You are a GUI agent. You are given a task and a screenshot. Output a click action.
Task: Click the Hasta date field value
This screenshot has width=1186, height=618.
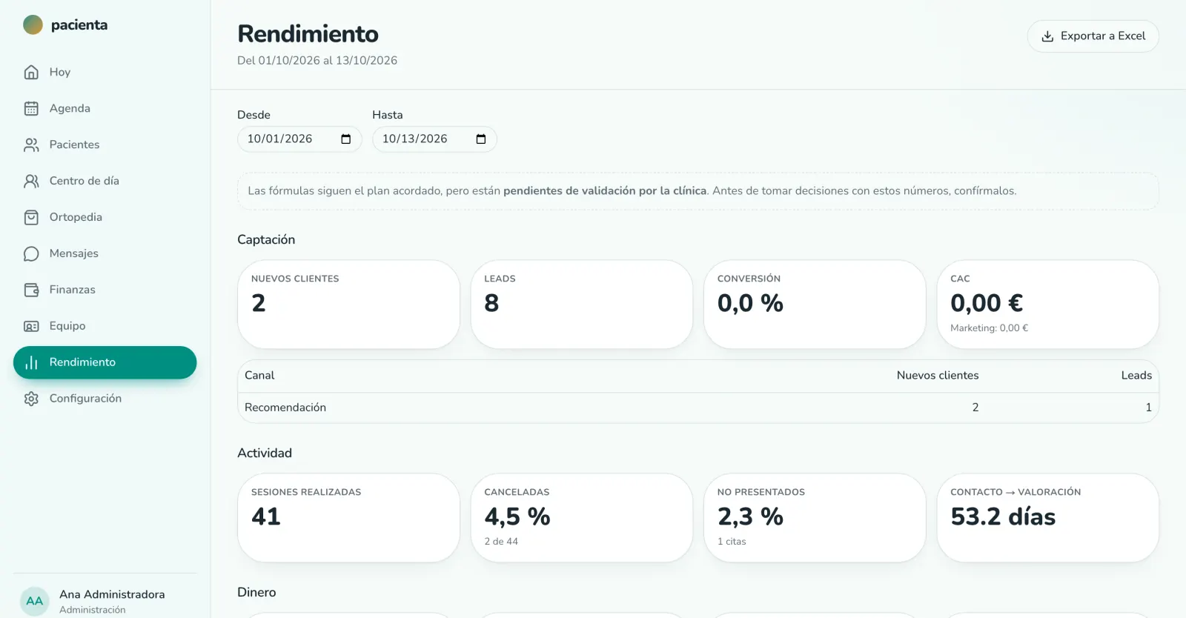point(415,139)
